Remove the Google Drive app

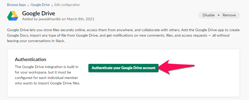point(229,15)
